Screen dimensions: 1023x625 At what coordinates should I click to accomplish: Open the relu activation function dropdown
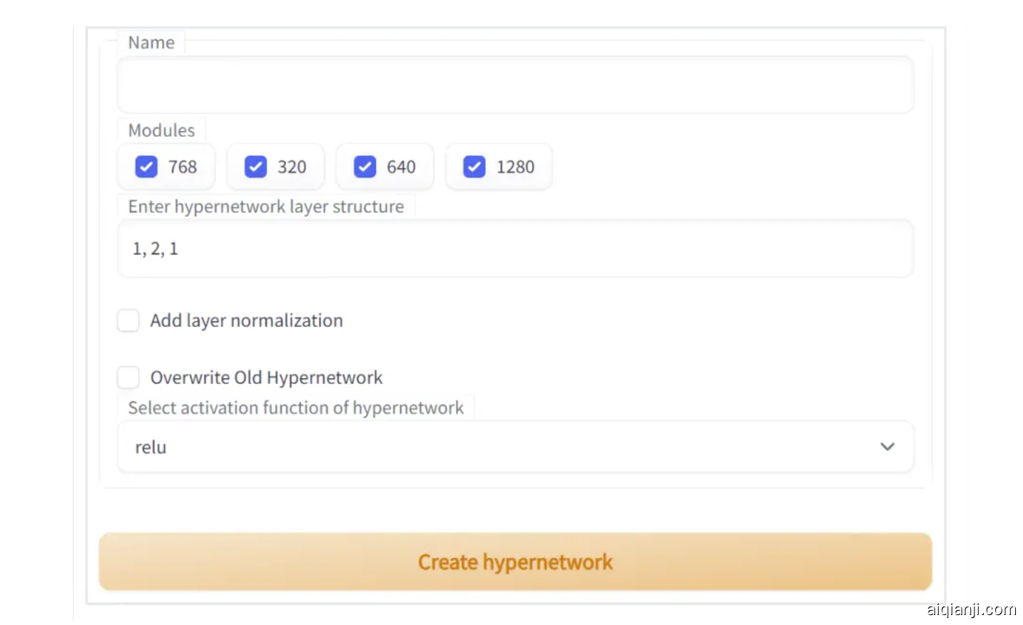pyautogui.click(x=499, y=447)
